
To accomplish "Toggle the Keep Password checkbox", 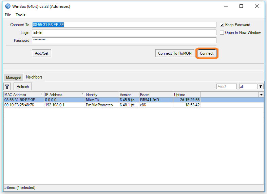I will pyautogui.click(x=222, y=25).
